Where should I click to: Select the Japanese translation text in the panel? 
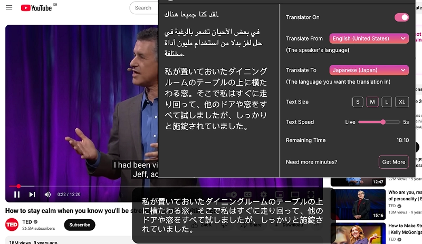tap(216, 98)
